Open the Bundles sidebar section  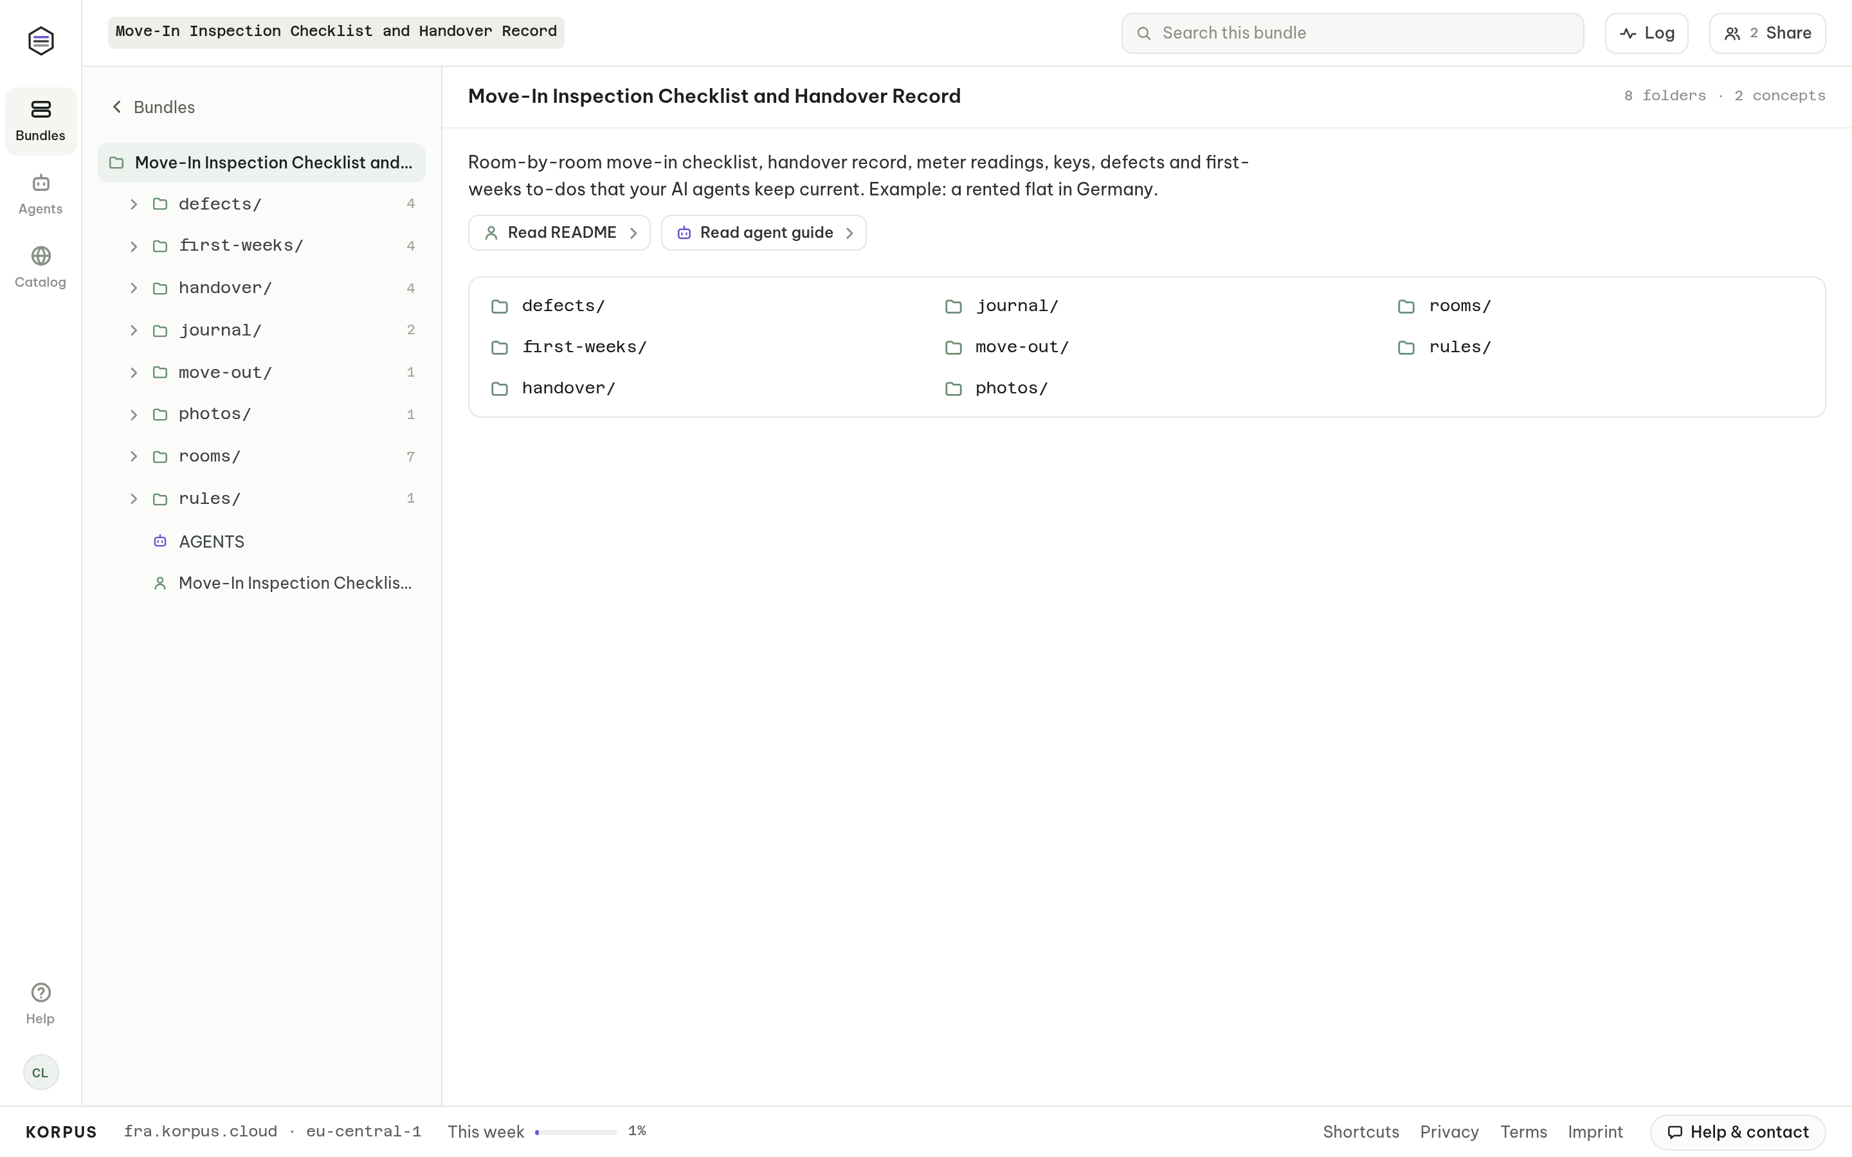tap(41, 121)
